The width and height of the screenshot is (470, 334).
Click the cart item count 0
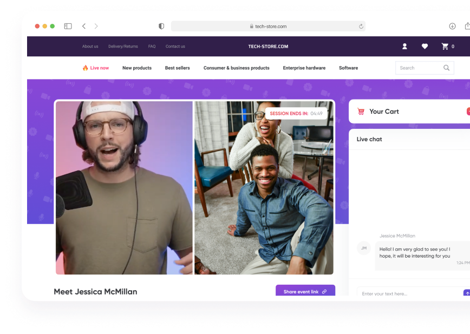pyautogui.click(x=453, y=47)
